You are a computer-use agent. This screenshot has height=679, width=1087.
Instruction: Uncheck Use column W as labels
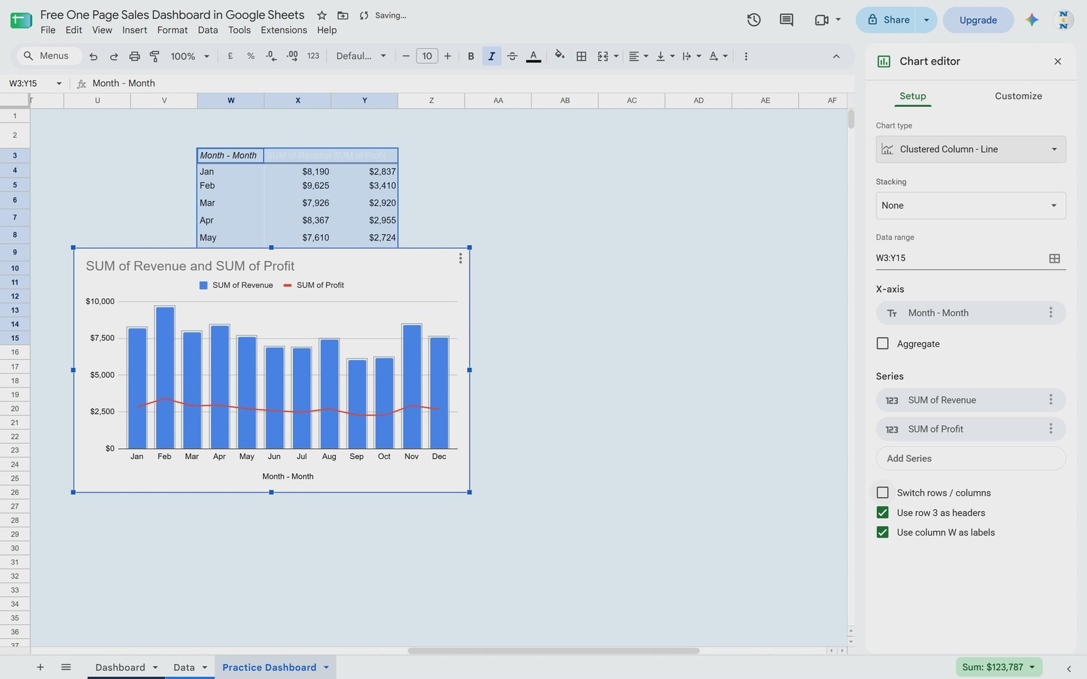883,532
